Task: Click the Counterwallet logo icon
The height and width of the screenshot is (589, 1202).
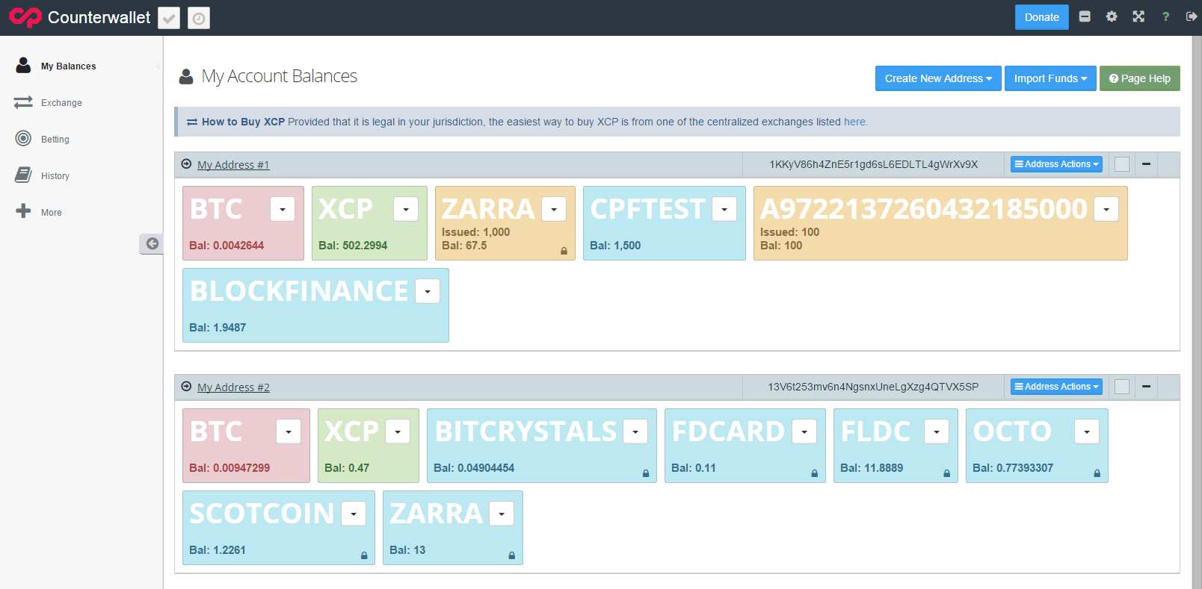Action: 25,17
